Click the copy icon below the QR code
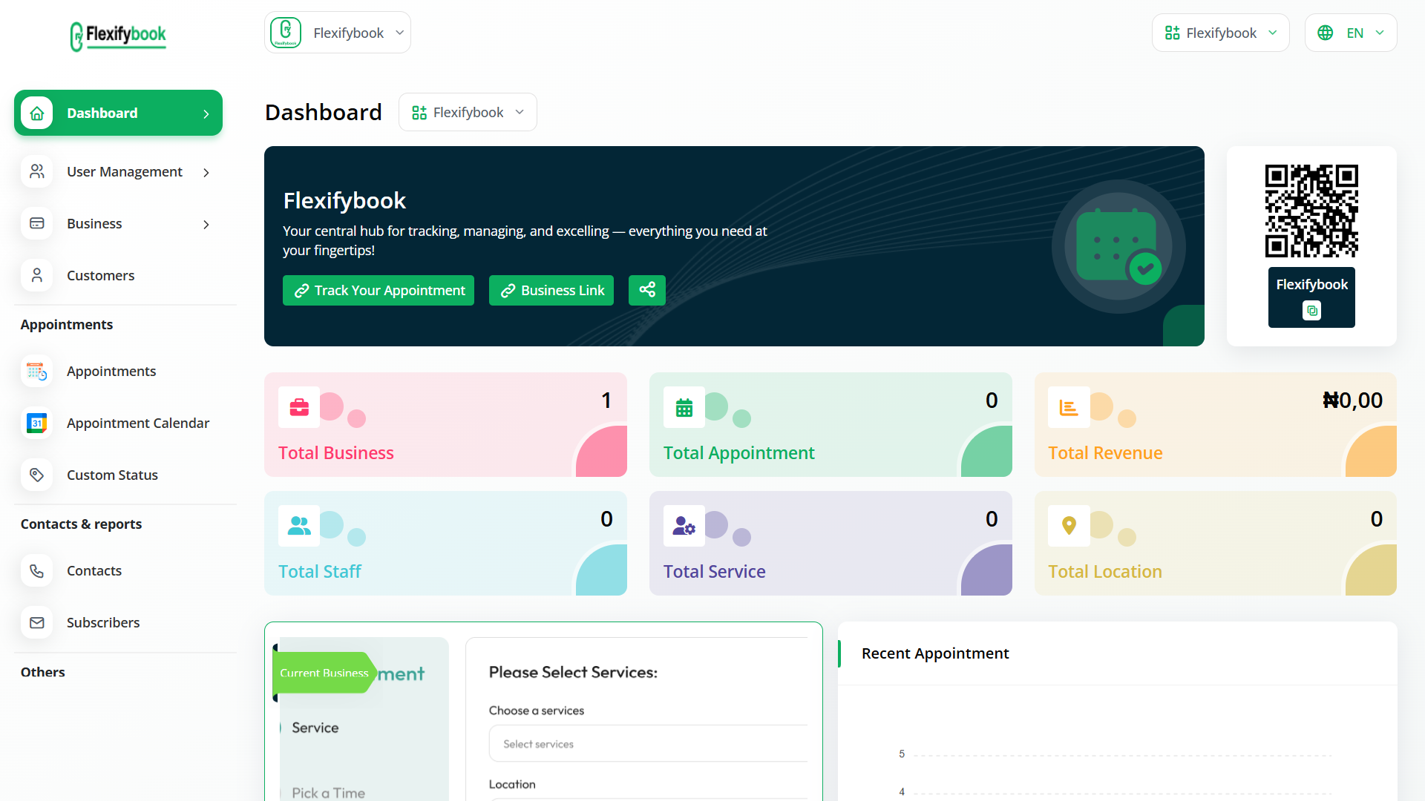This screenshot has width=1425, height=801. click(x=1311, y=311)
